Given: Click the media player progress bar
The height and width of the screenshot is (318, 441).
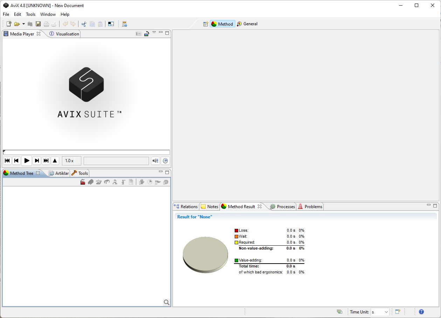Looking at the screenshot, I should [86, 152].
